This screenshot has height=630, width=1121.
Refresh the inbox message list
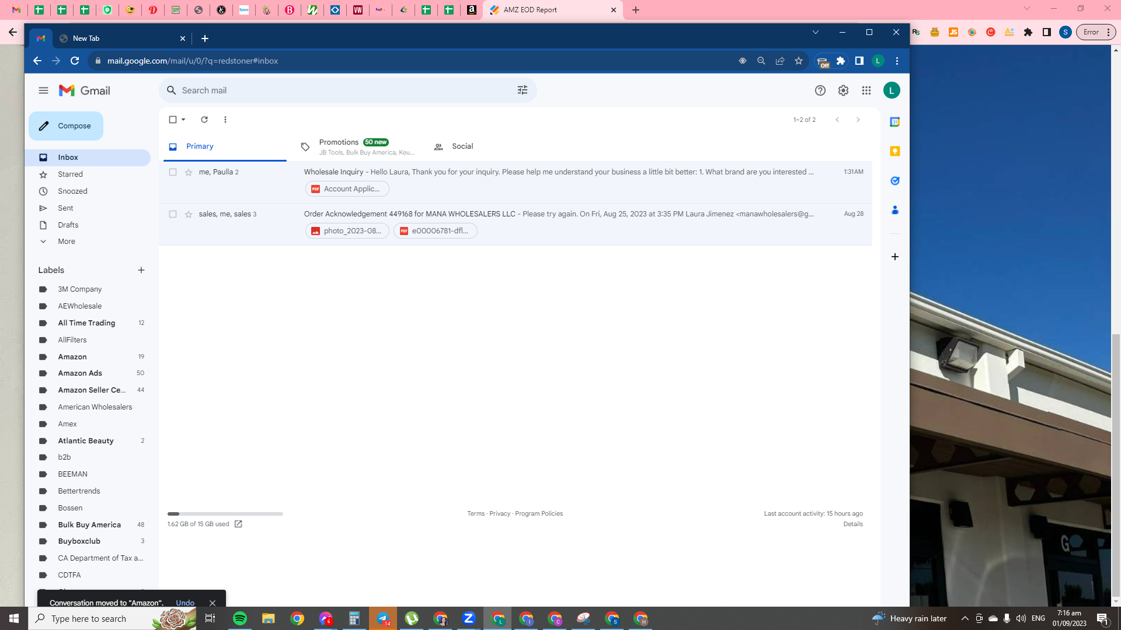(x=204, y=120)
